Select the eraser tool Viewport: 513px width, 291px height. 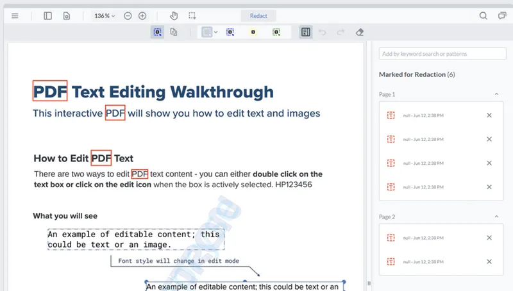(360, 32)
